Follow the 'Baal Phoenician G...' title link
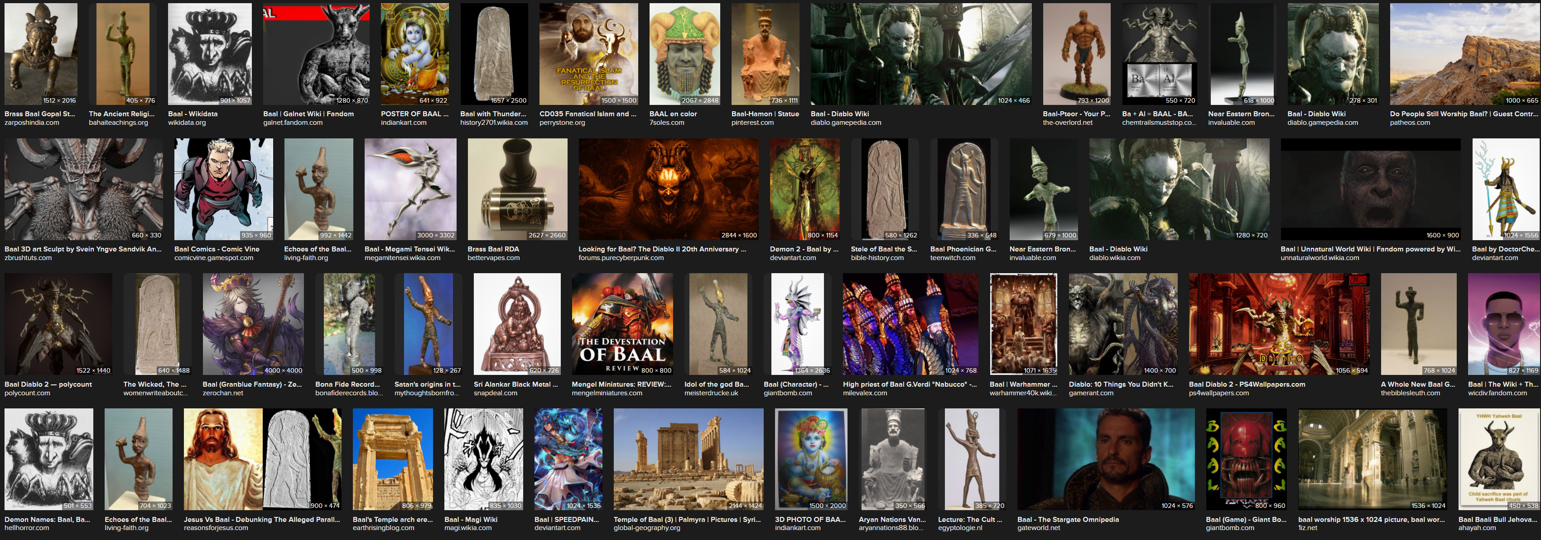Image resolution: width=1541 pixels, height=540 pixels. (963, 249)
